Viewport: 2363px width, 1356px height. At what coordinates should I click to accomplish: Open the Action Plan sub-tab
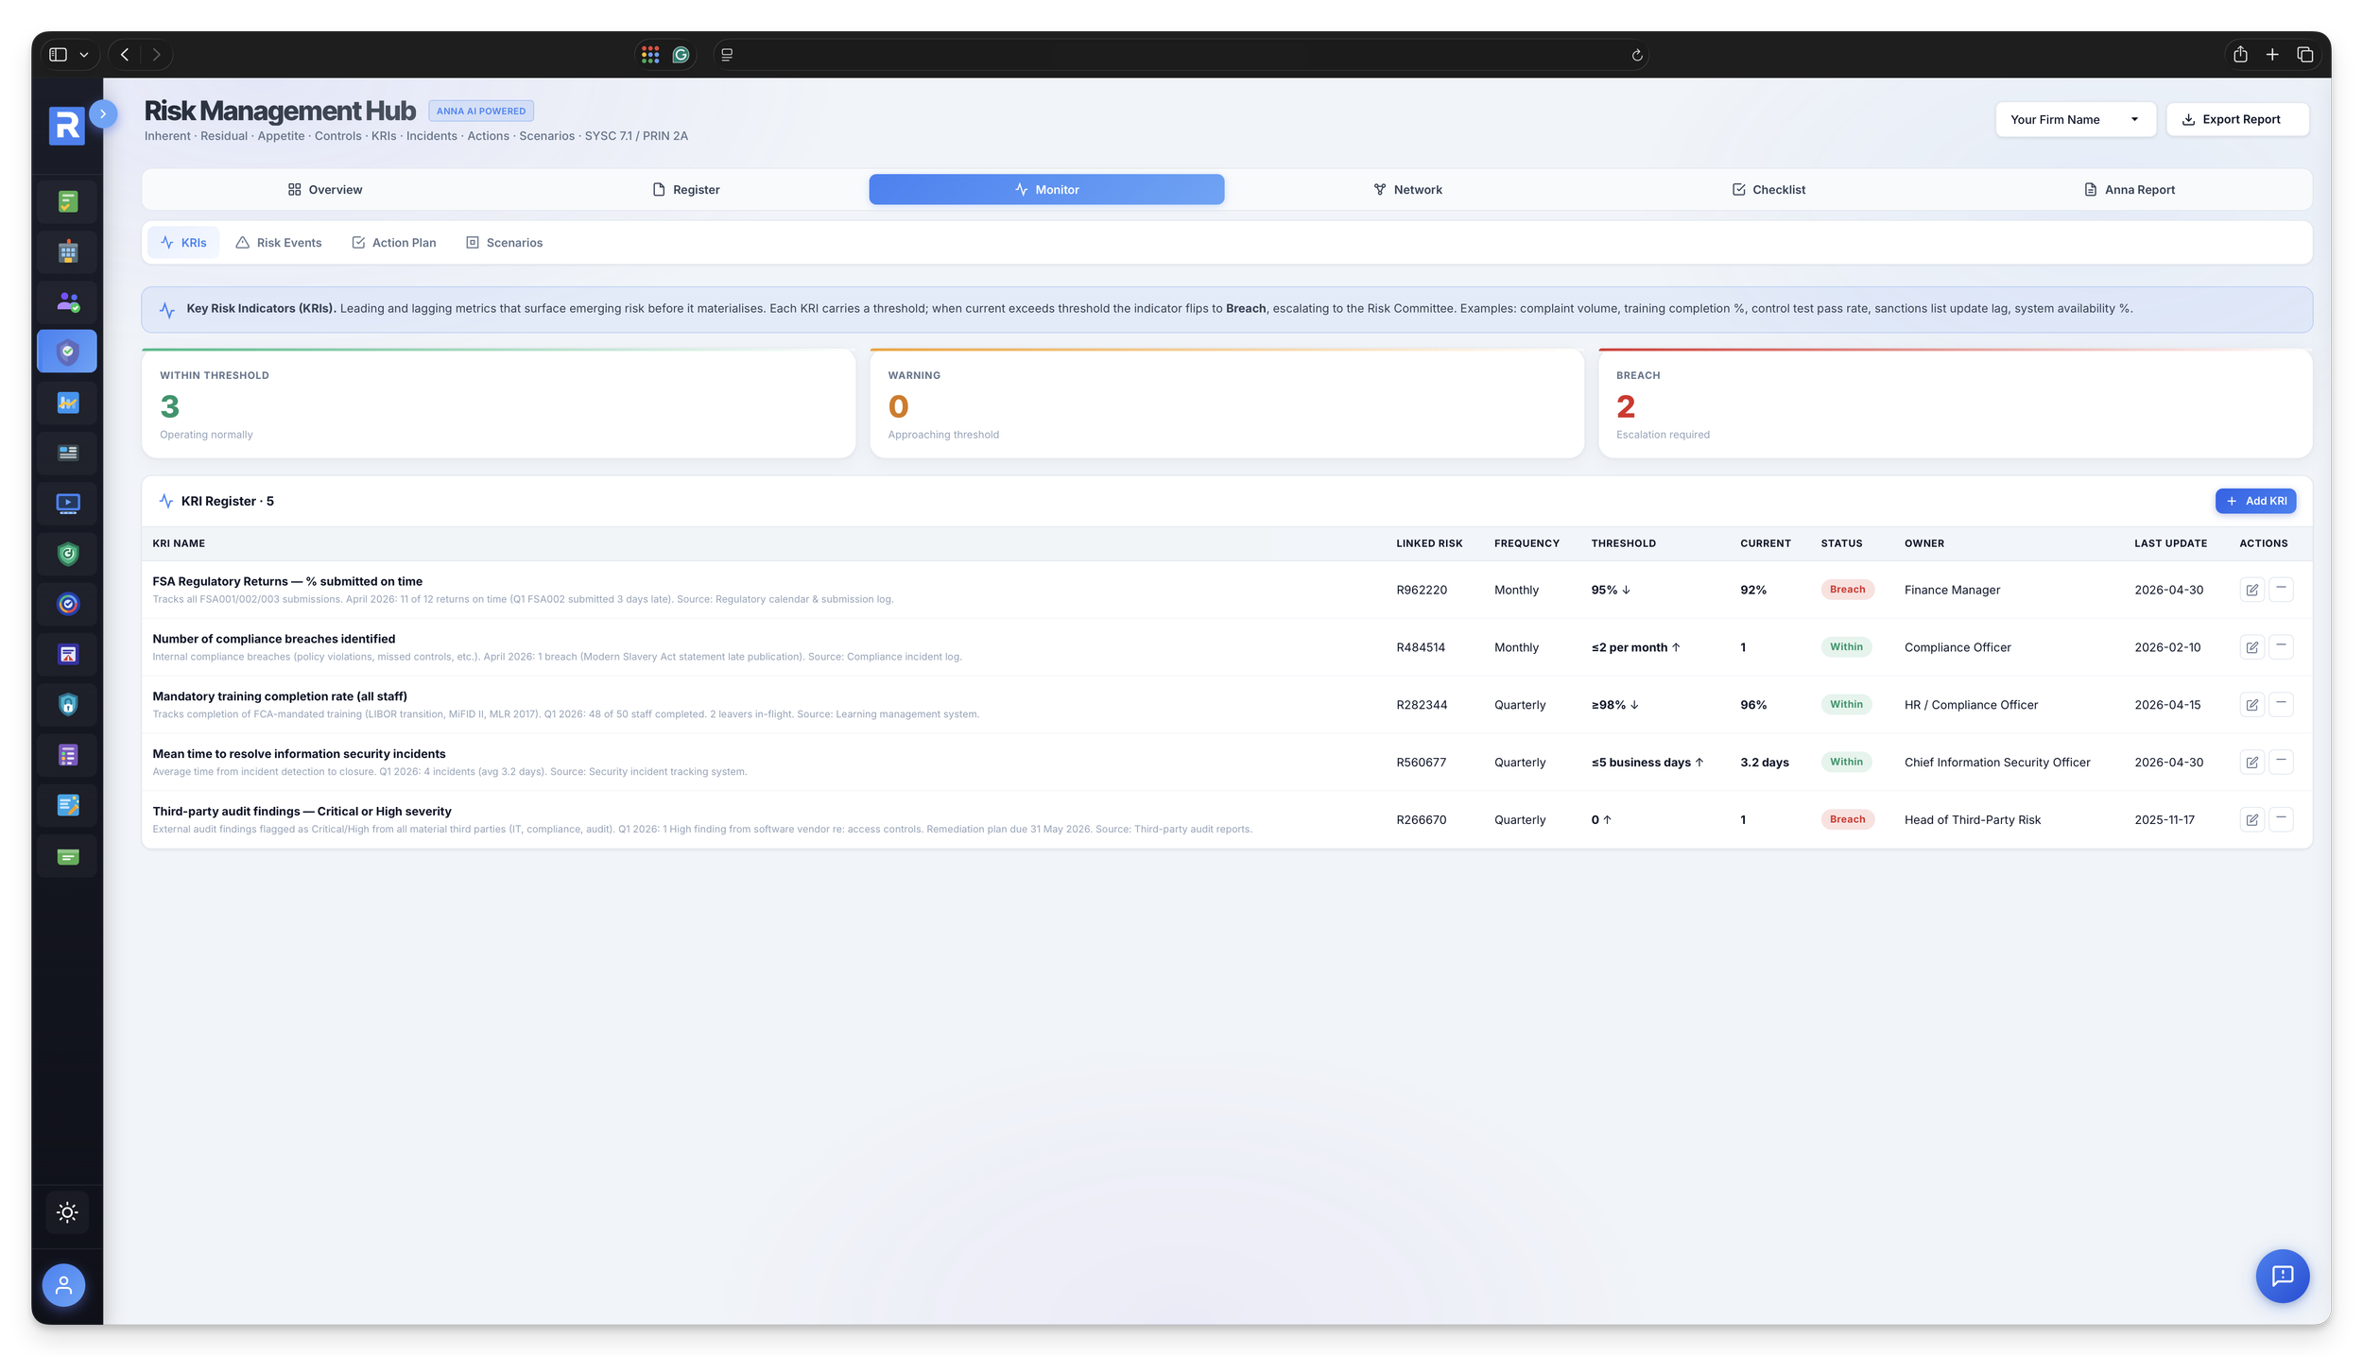pyautogui.click(x=393, y=243)
